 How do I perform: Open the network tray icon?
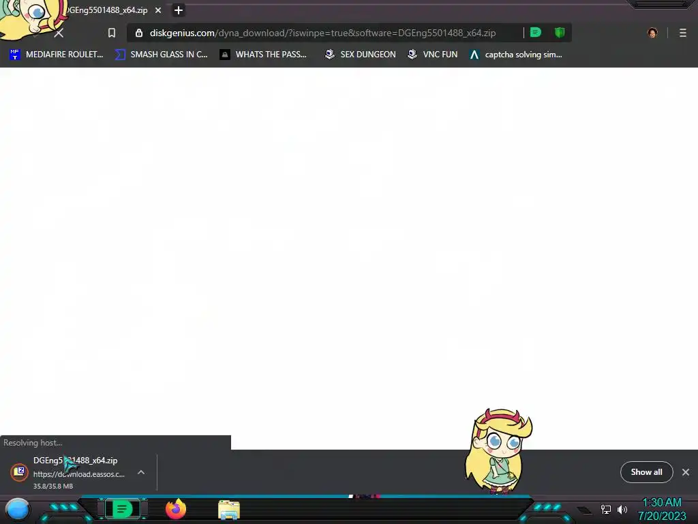(605, 509)
